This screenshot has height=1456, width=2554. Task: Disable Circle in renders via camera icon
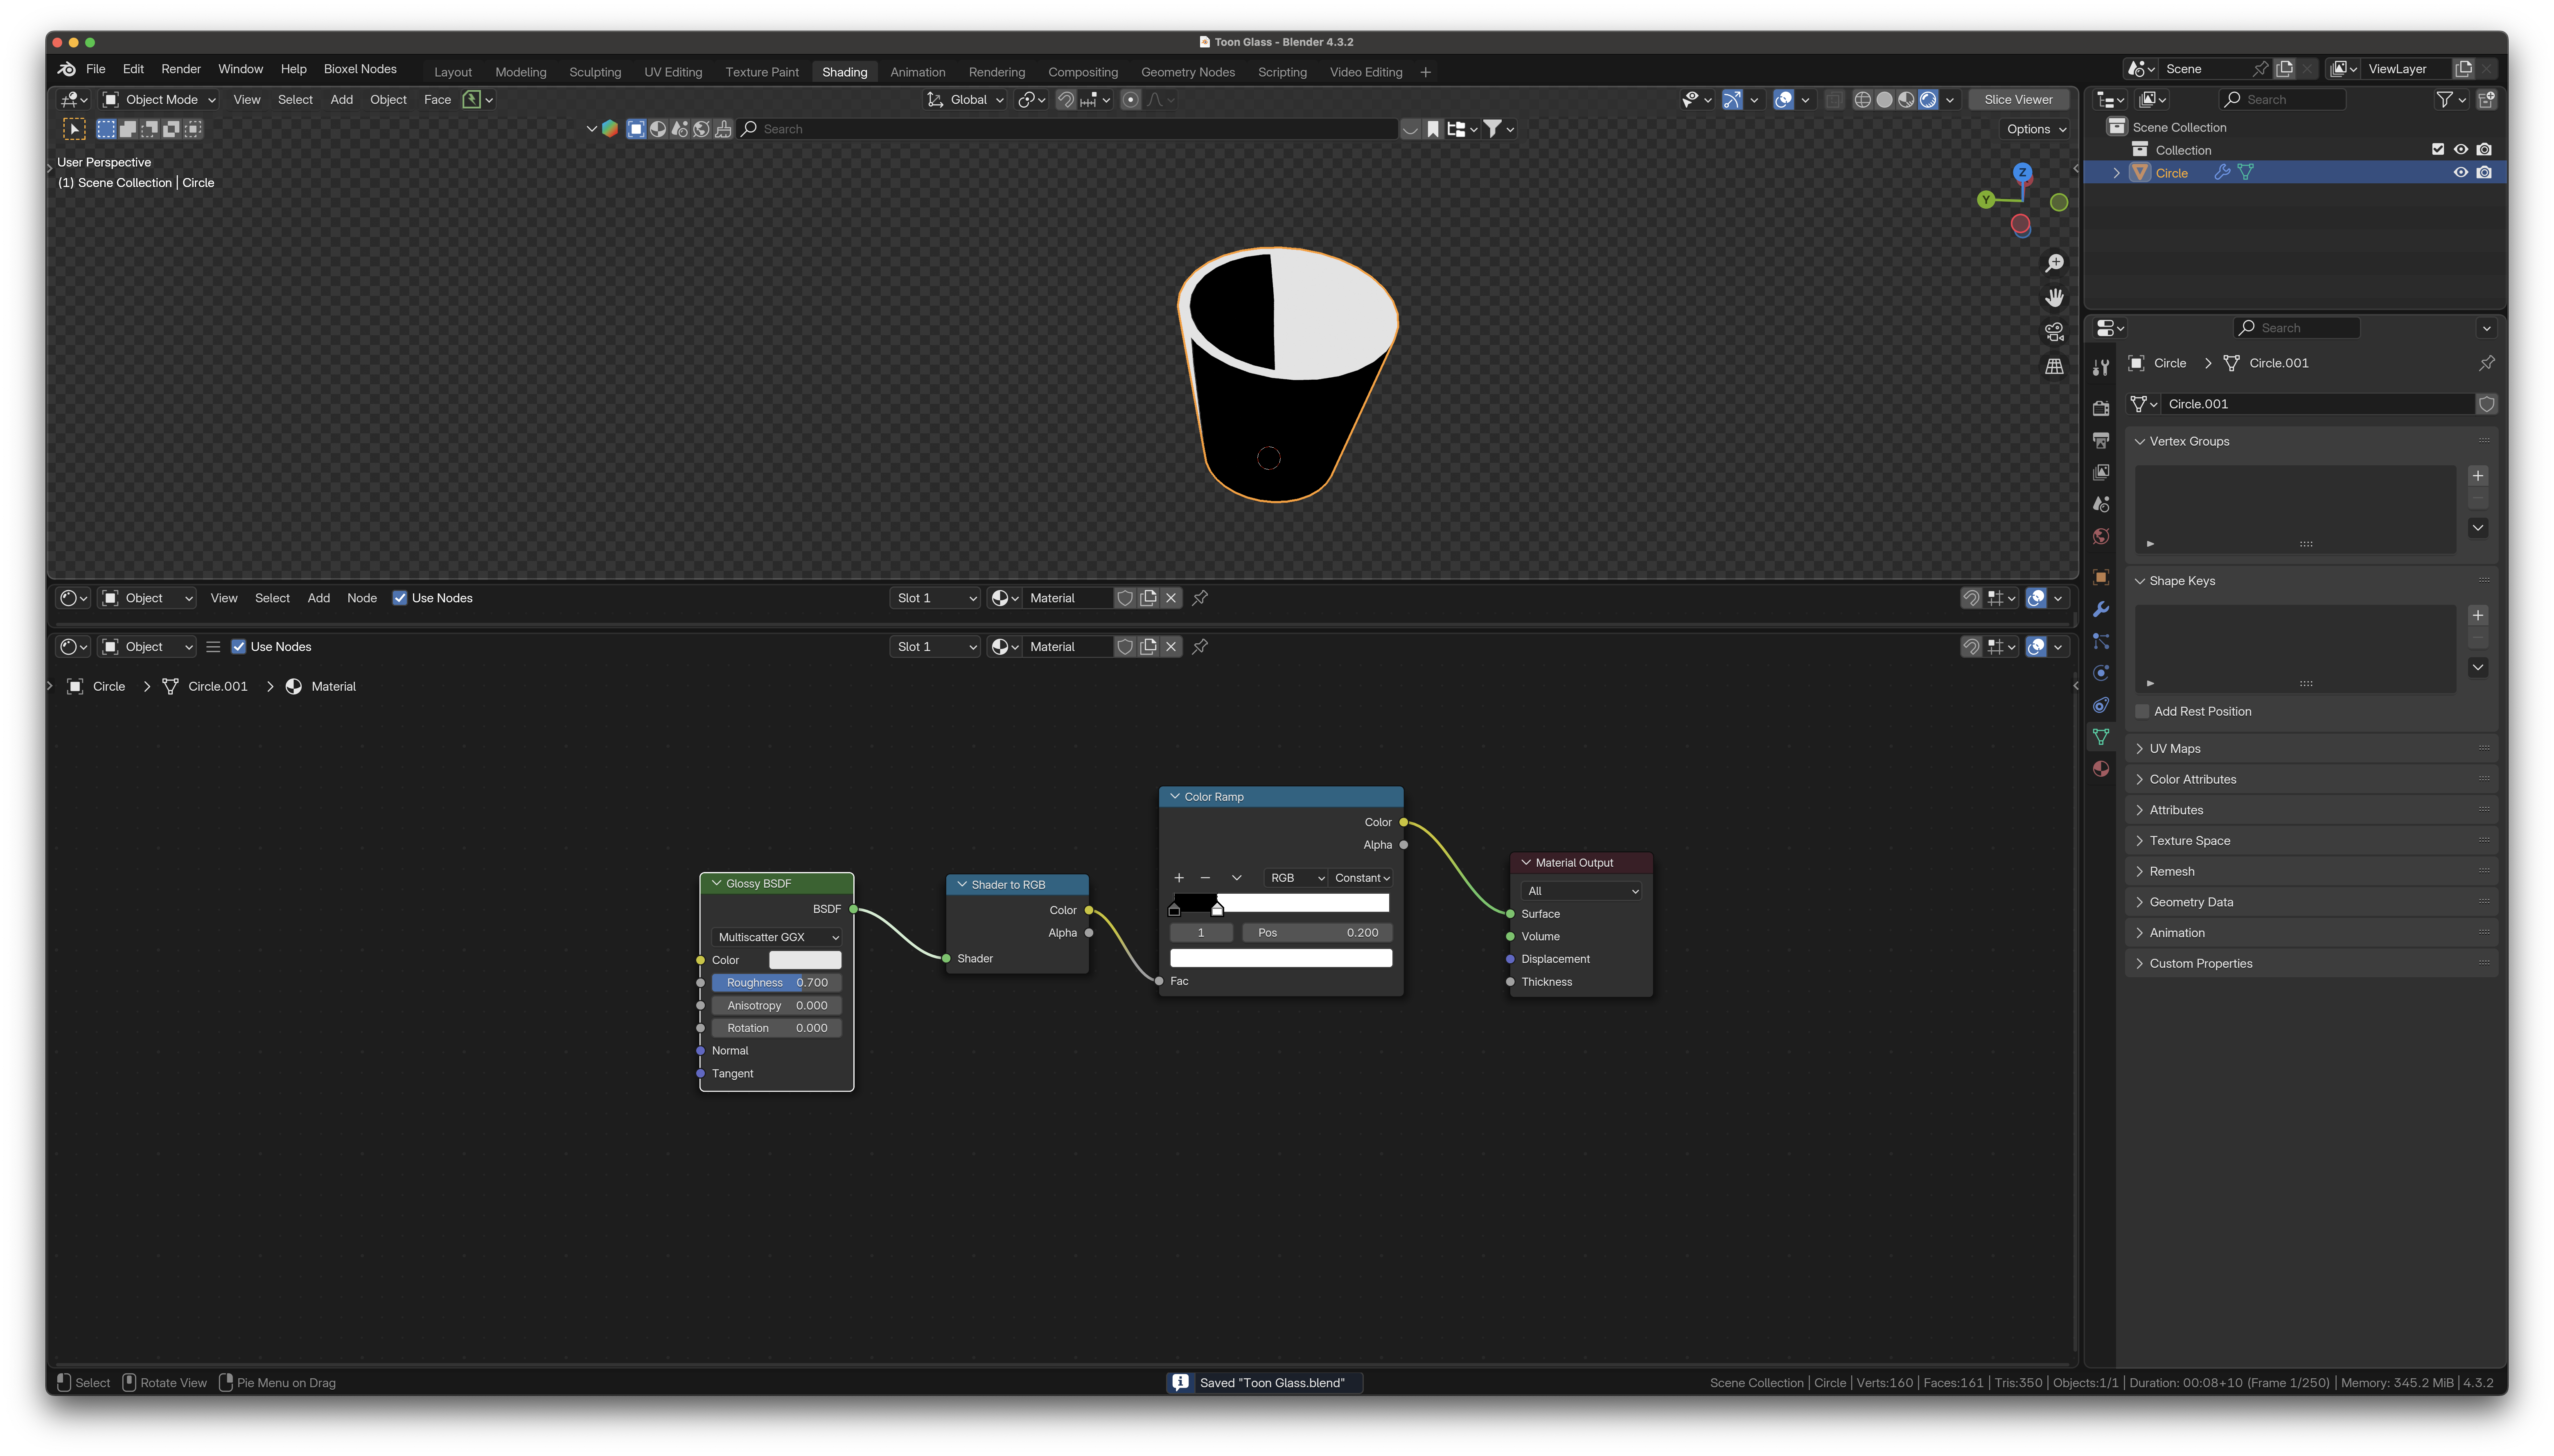2485,173
